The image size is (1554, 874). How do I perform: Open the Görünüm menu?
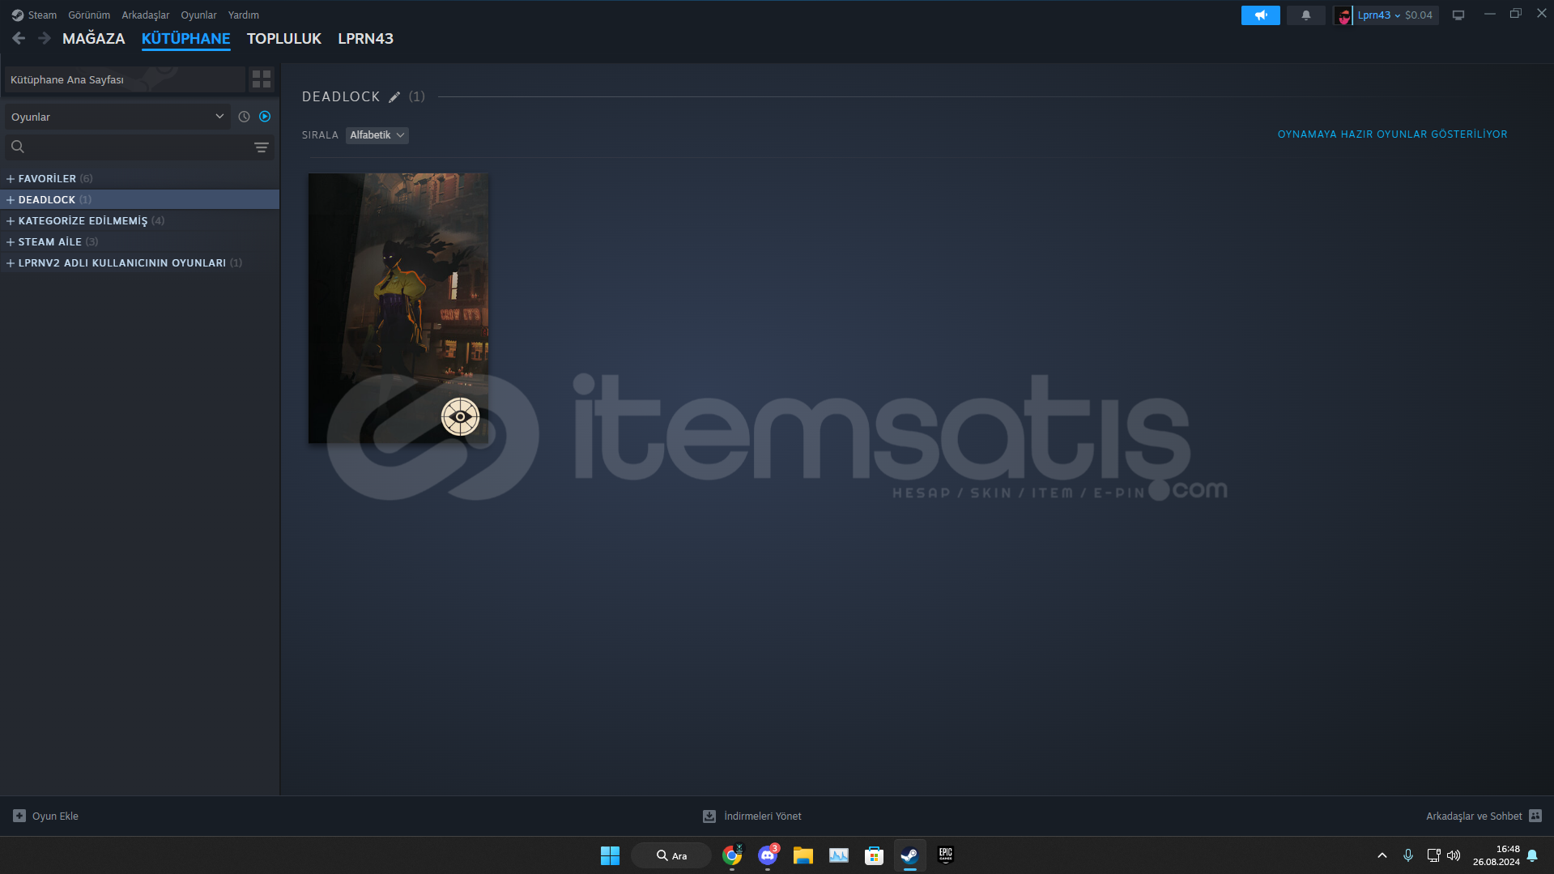click(89, 15)
